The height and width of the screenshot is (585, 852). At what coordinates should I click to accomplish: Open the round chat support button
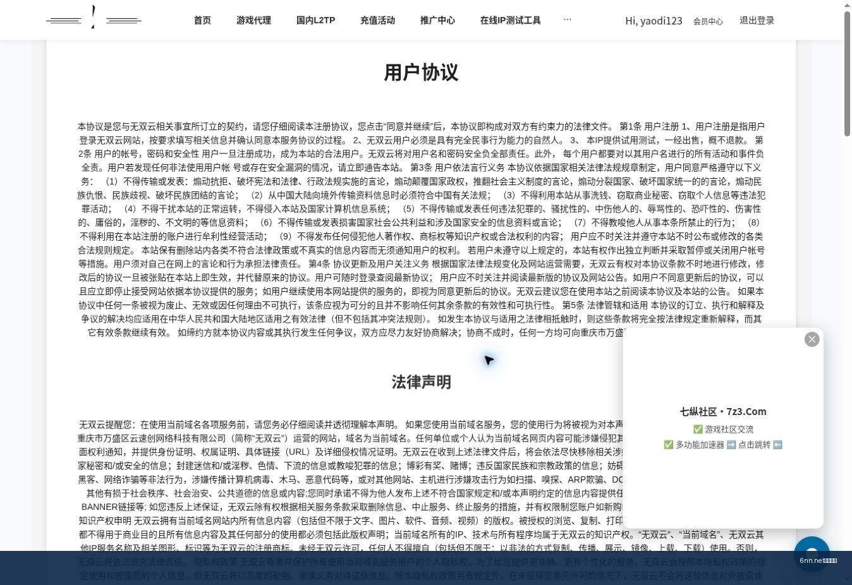(x=812, y=554)
